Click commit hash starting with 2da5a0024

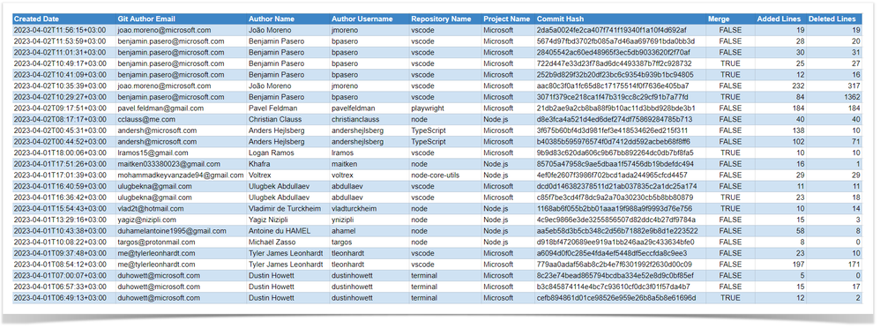pyautogui.click(x=611, y=30)
